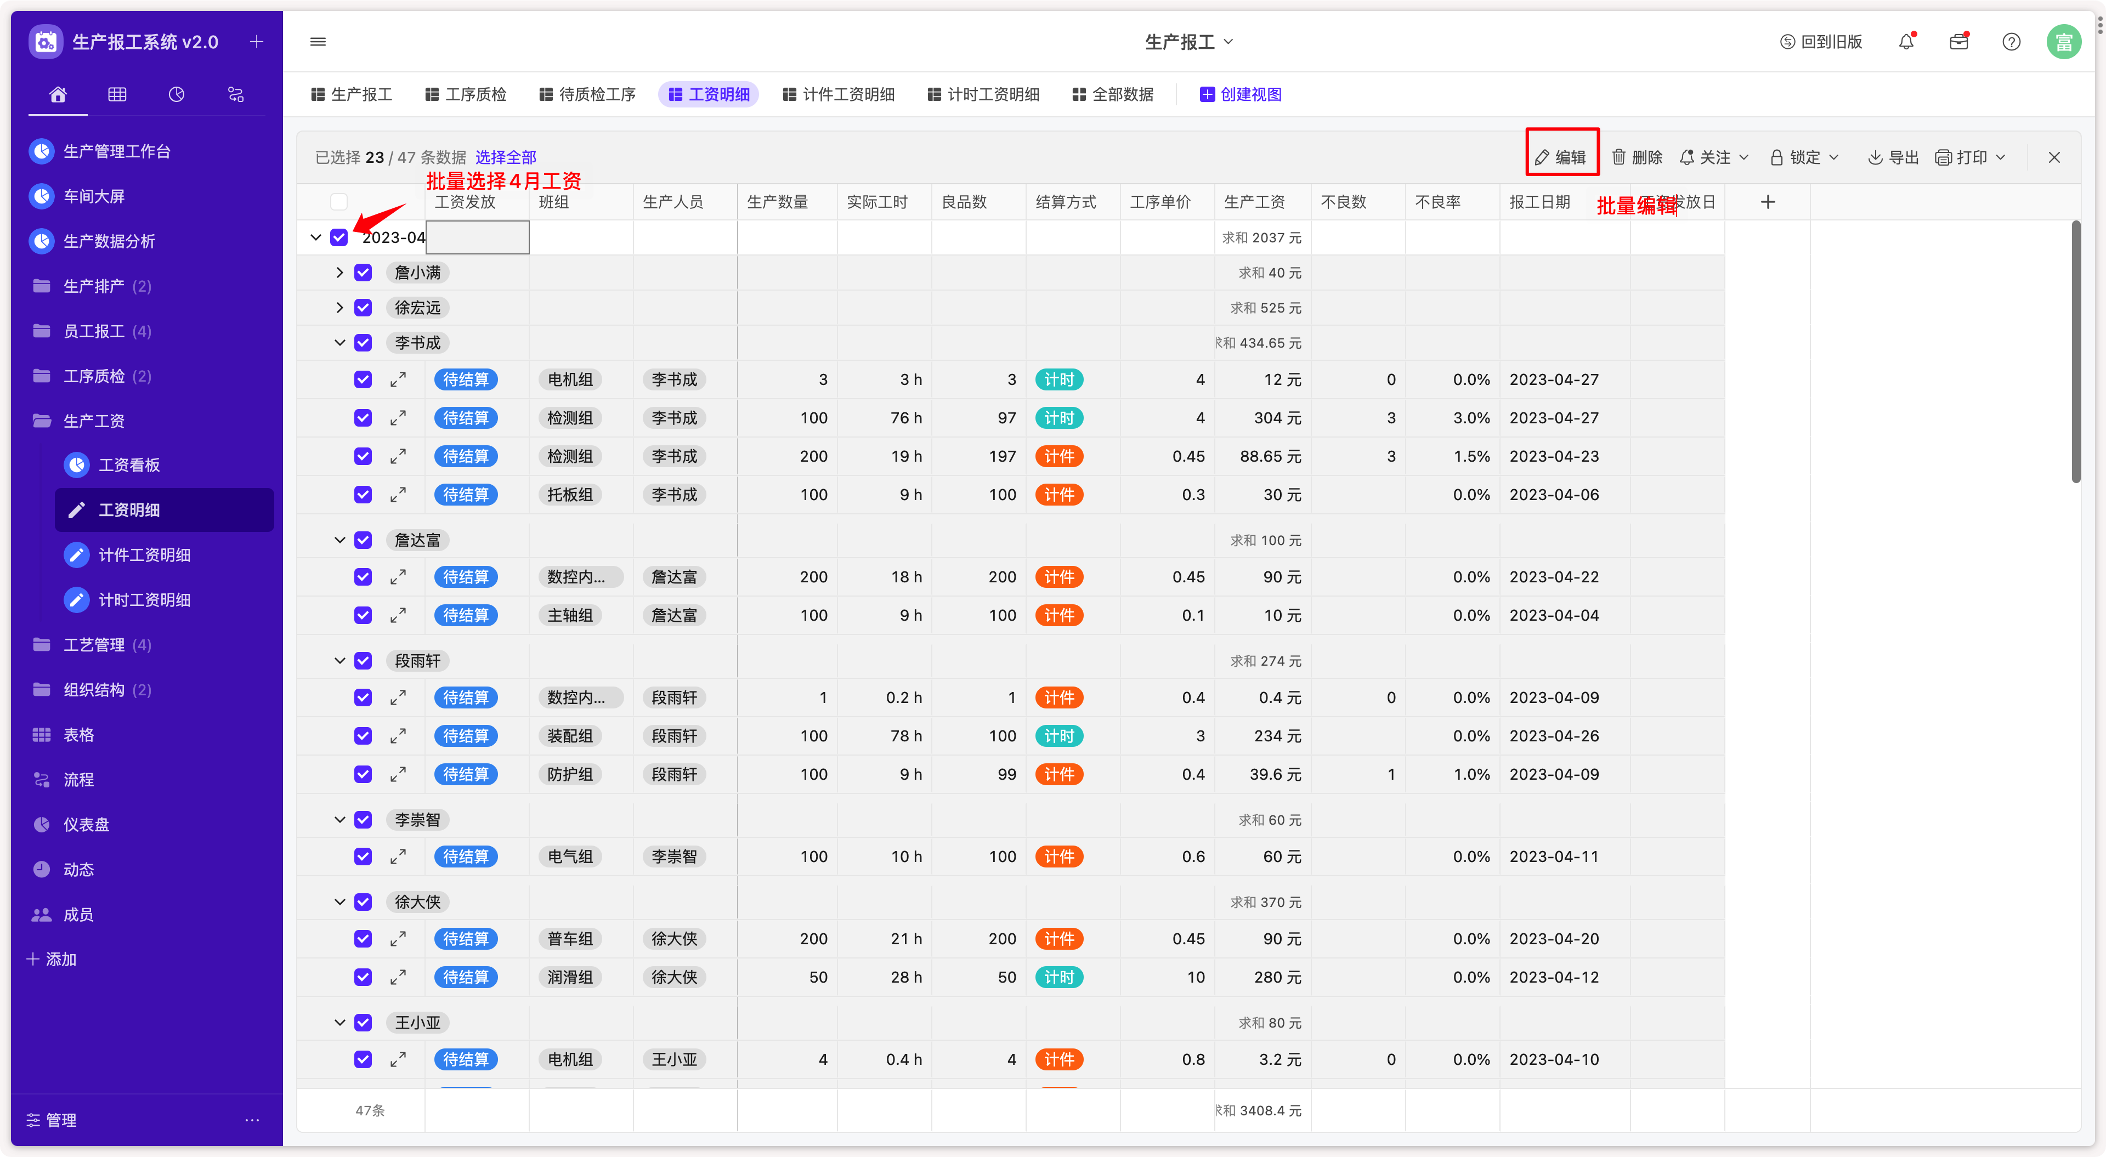The height and width of the screenshot is (1157, 2106).
Task: Collapse the 徐大侠 group
Action: pyautogui.click(x=339, y=902)
